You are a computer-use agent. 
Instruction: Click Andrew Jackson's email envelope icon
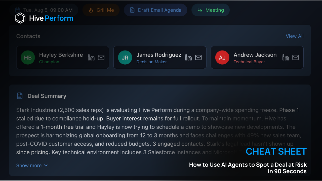coord(296,58)
